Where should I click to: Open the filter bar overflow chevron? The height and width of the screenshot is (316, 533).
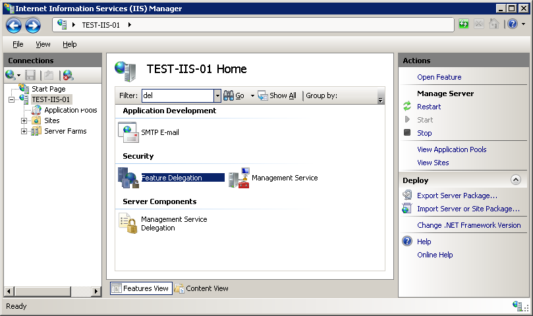(x=380, y=100)
